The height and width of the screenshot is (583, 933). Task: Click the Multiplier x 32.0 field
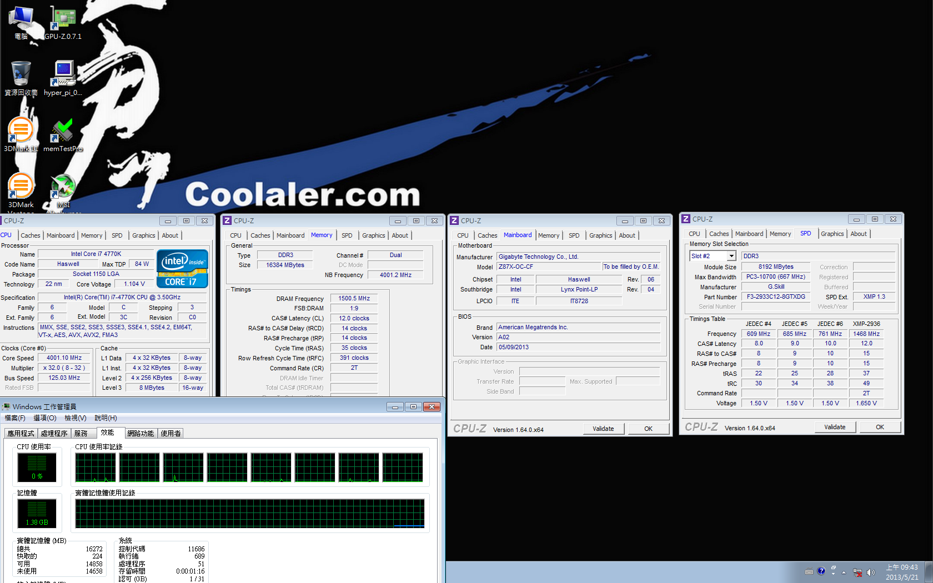(64, 368)
